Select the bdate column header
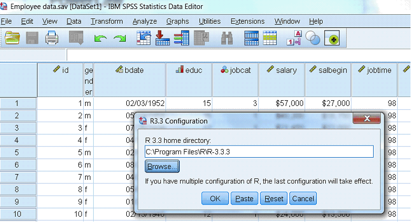411x222 pixels. coord(130,80)
